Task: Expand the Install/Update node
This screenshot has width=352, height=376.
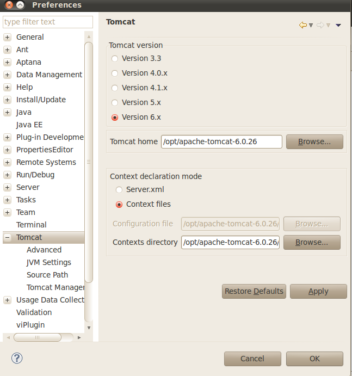Action: [x=8, y=100]
